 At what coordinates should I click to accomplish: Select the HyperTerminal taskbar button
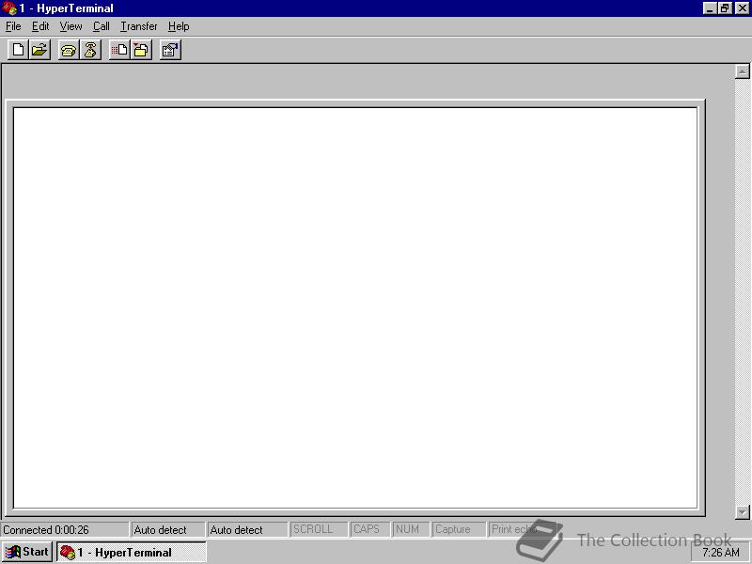132,552
